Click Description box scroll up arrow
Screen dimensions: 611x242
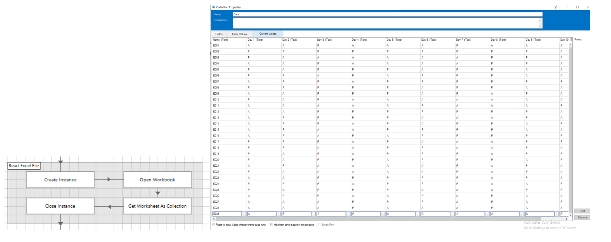click(540, 20)
